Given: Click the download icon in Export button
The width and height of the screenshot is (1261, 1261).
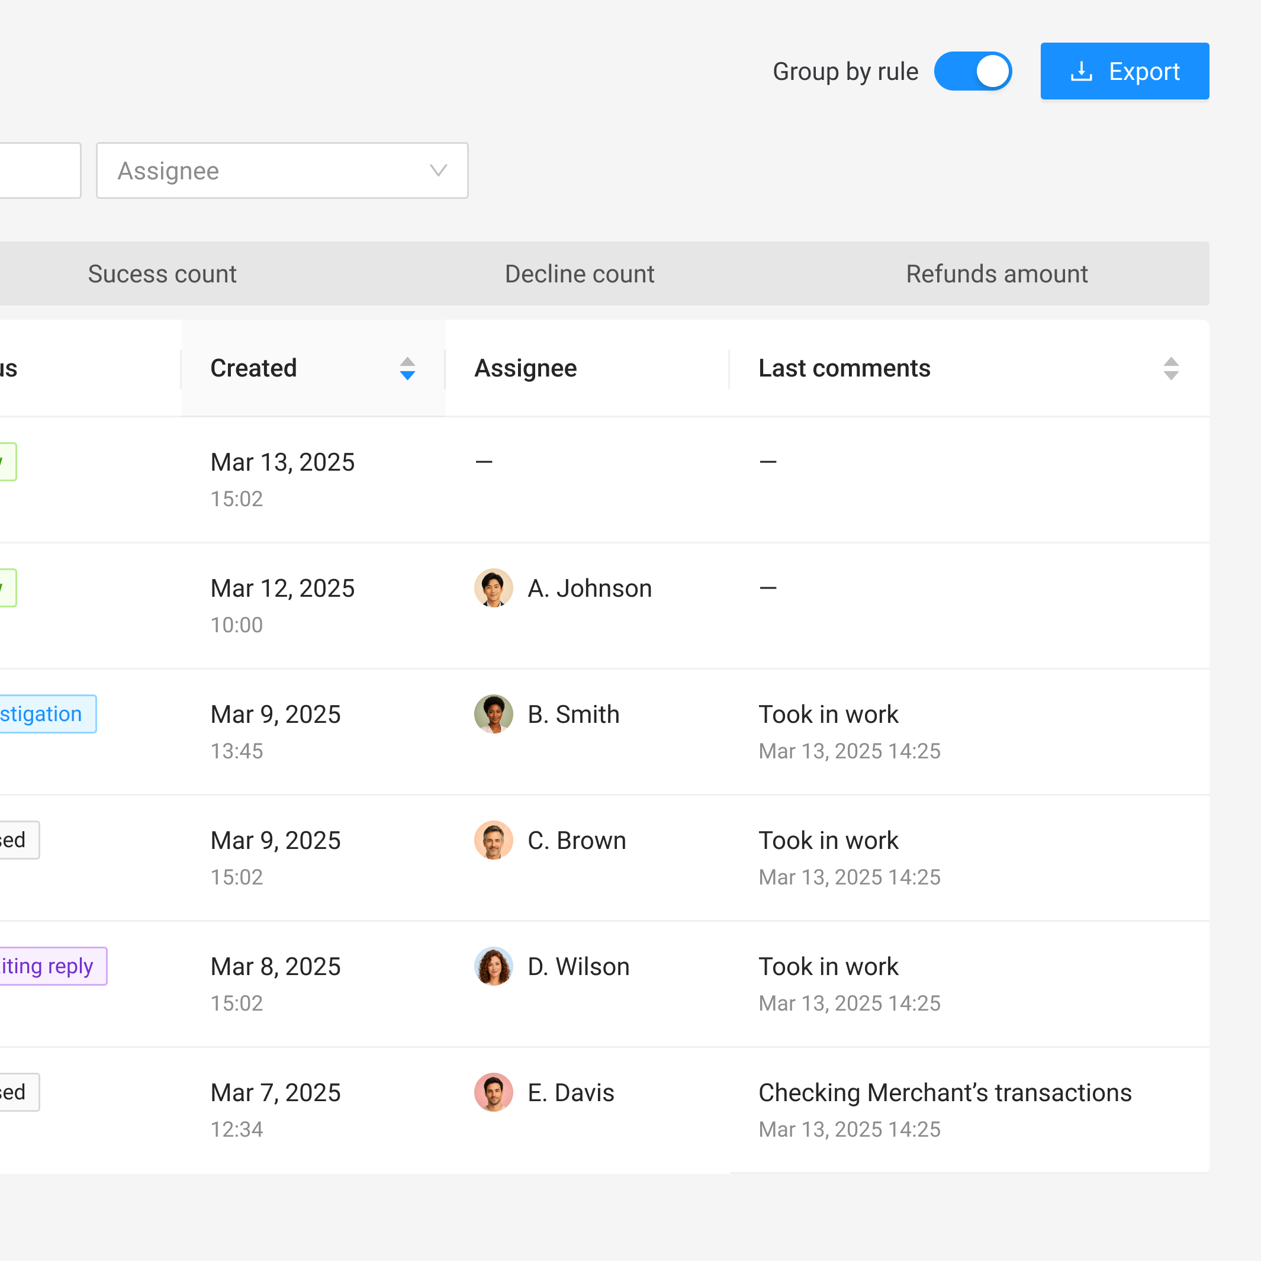Looking at the screenshot, I should [1081, 71].
